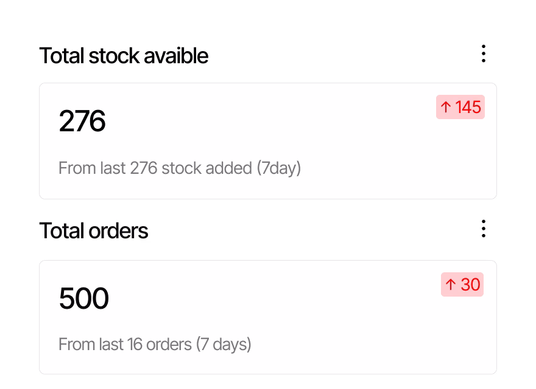
Task: Select the red 30 trend badge
Action: pos(462,284)
